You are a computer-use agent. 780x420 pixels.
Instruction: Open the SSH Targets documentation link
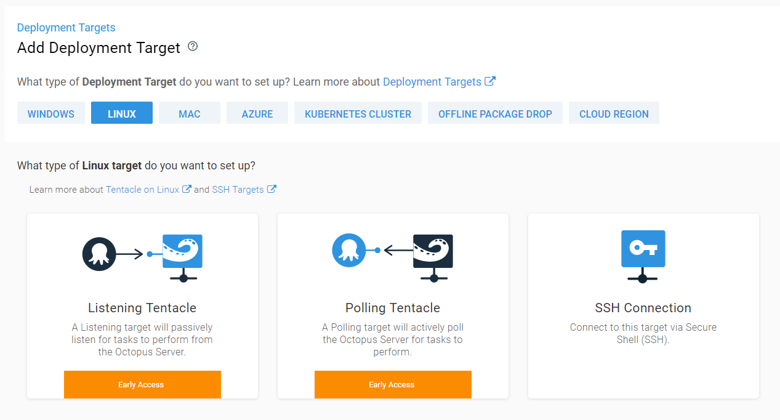pyautogui.click(x=238, y=190)
